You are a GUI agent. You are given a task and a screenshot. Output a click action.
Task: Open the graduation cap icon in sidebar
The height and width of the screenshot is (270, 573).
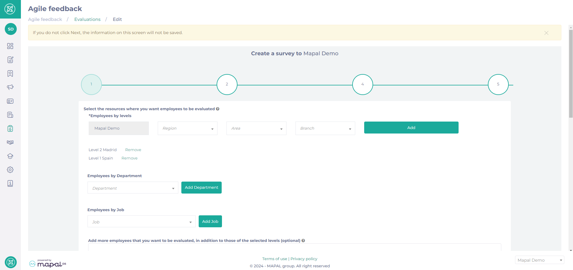(10, 156)
